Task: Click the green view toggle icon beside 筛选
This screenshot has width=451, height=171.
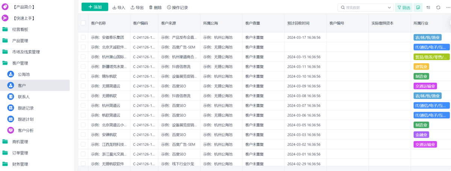Action: [x=418, y=8]
